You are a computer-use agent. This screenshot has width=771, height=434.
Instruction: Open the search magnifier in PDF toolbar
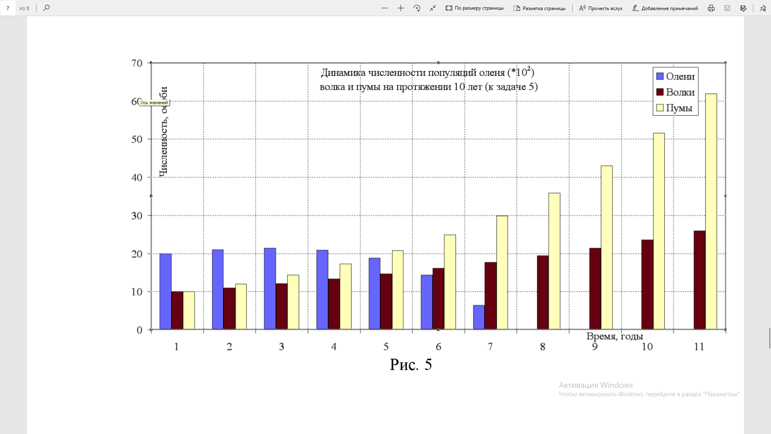(46, 8)
